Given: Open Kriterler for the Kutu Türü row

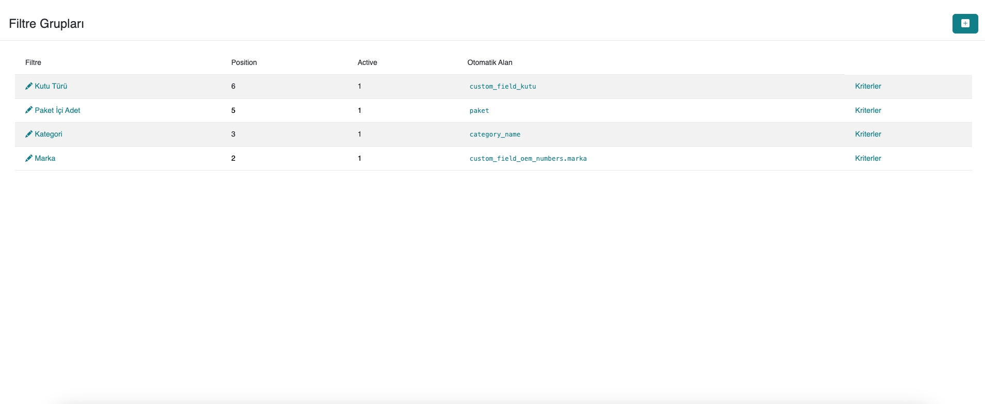Looking at the screenshot, I should tap(868, 86).
